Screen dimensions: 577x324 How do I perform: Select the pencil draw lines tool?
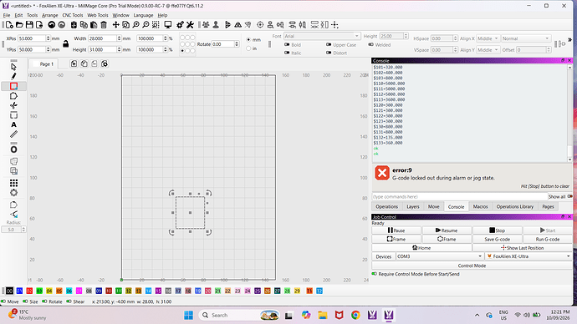(13, 76)
